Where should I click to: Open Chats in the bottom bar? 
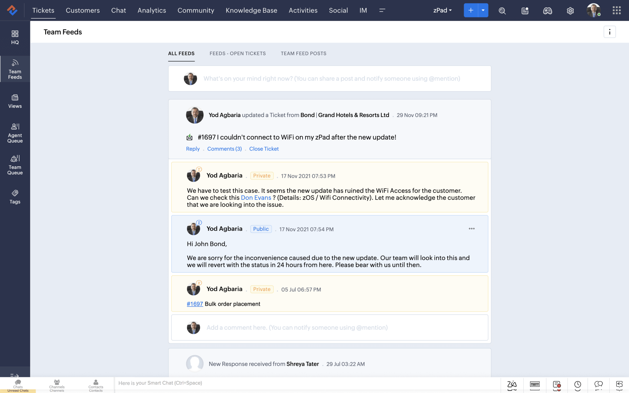click(18, 385)
